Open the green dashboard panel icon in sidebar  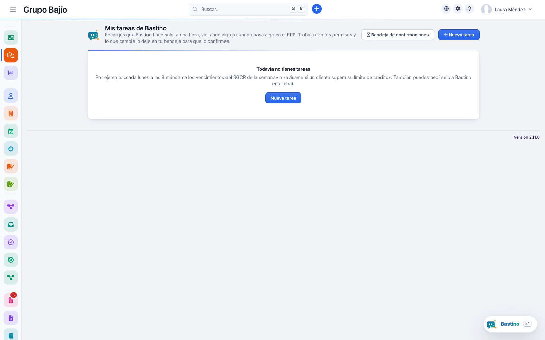pos(11,37)
